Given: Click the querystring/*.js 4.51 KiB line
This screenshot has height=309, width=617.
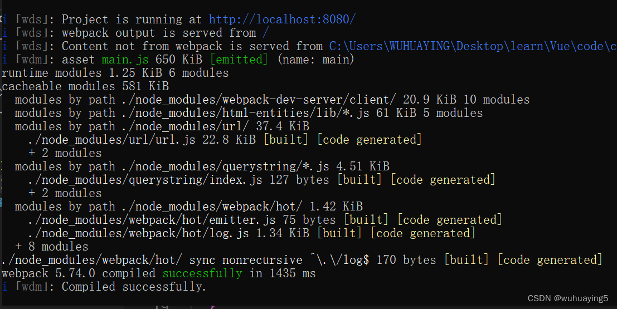Looking at the screenshot, I should pyautogui.click(x=202, y=166).
